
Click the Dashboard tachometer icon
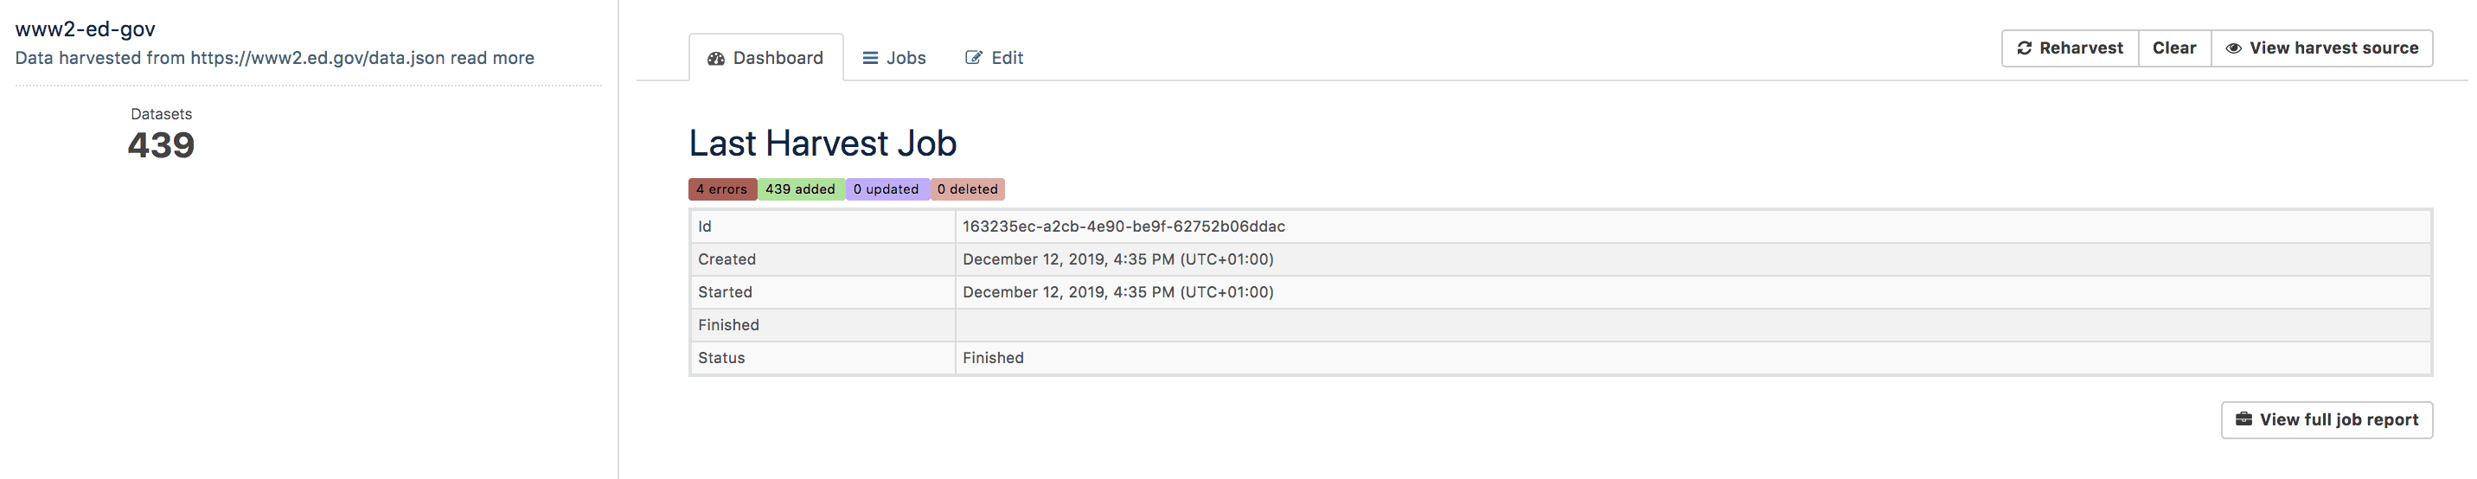pyautogui.click(x=715, y=59)
